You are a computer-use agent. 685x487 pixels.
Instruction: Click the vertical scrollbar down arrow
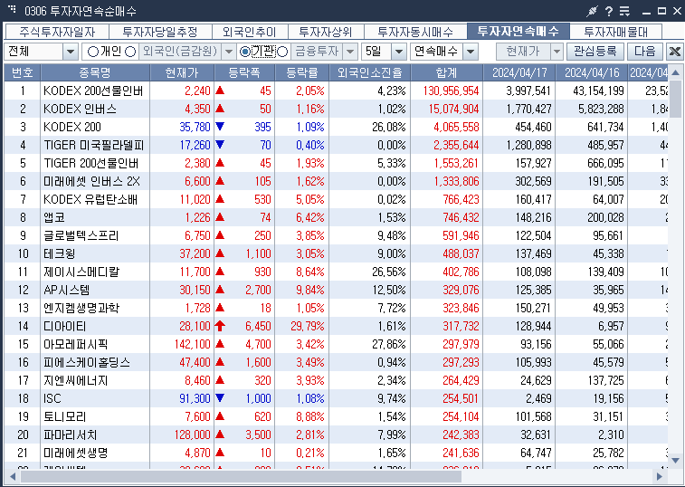[x=675, y=461]
